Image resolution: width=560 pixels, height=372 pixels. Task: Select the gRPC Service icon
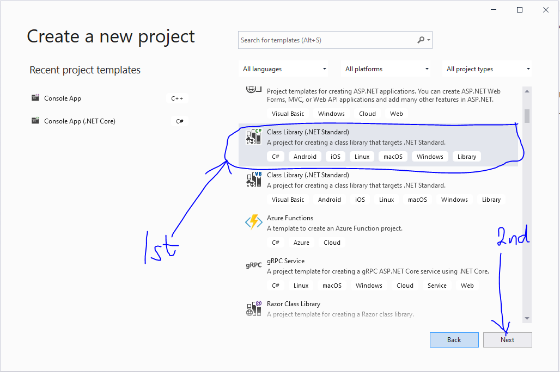pos(253,265)
